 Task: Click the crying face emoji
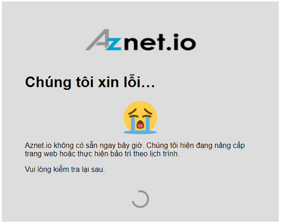pos(140,118)
